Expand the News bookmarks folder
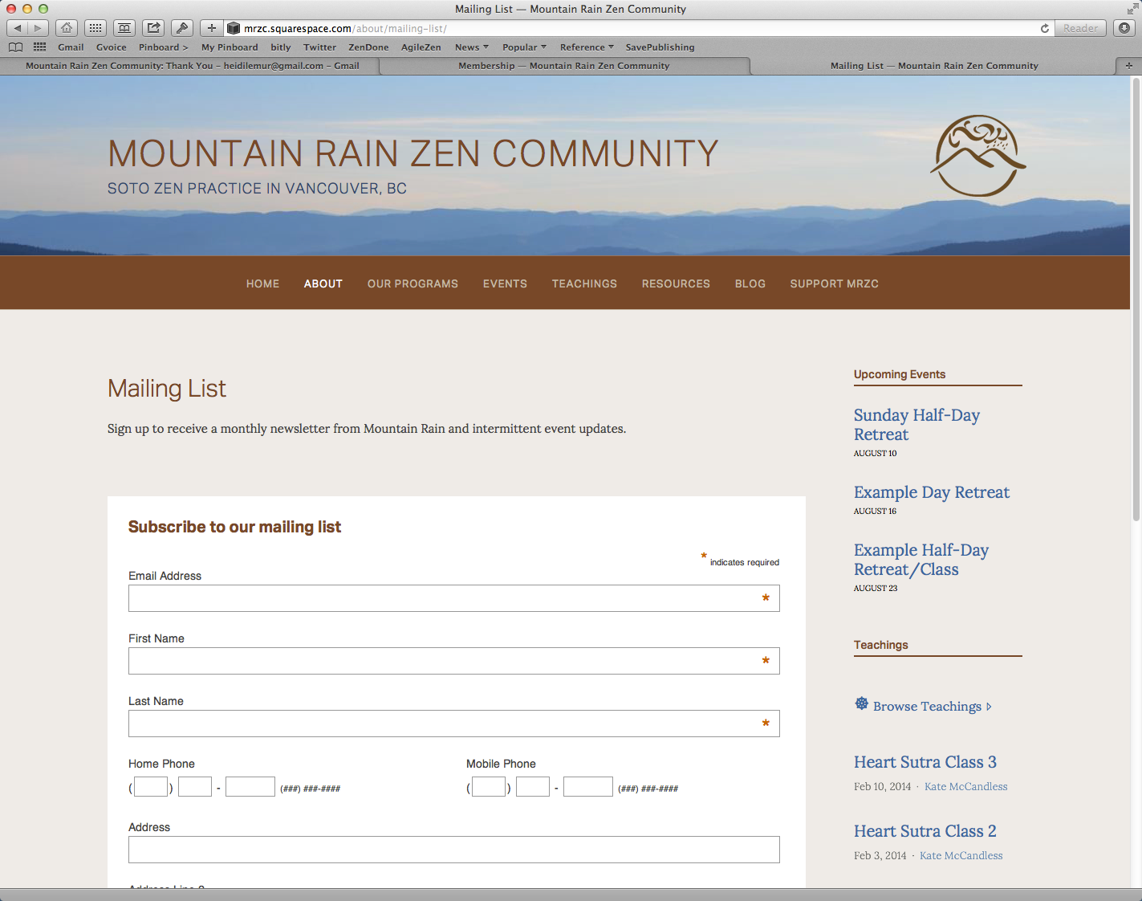 [x=472, y=47]
